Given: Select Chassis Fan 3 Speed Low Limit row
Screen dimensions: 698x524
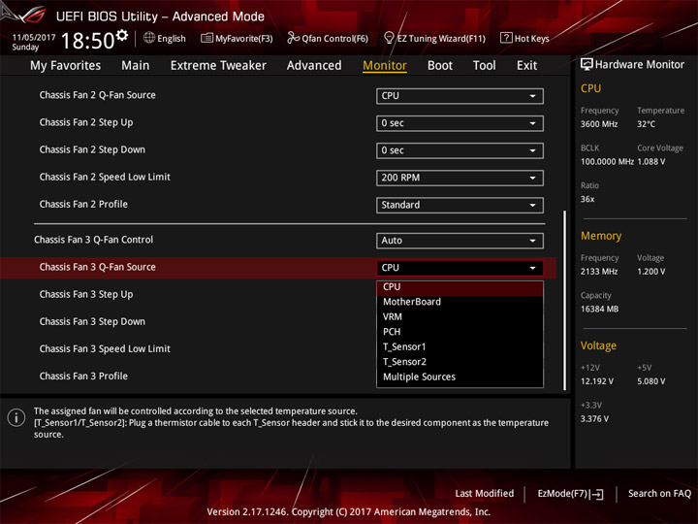Looking at the screenshot, I should 278,349.
